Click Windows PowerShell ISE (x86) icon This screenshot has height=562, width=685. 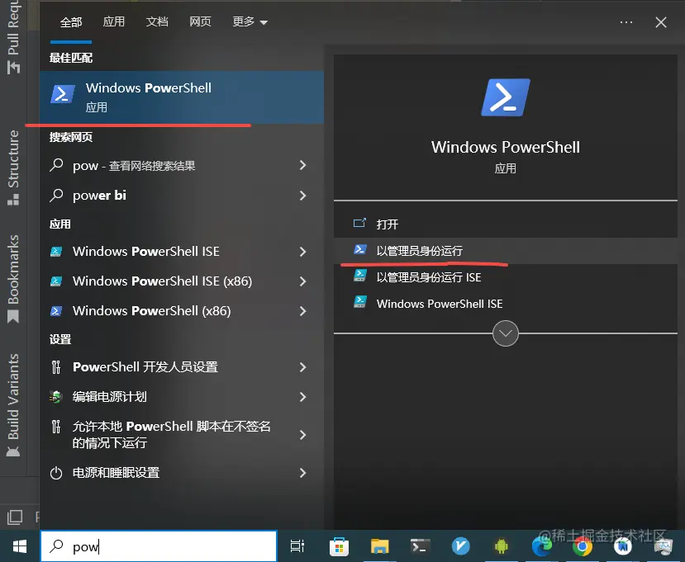[56, 281]
